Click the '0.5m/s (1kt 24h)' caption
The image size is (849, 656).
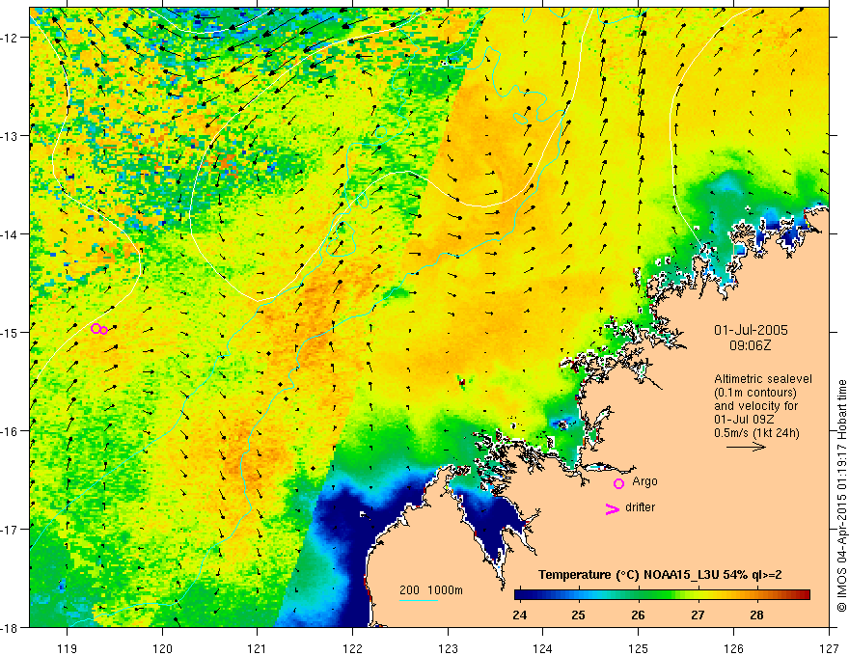(757, 433)
